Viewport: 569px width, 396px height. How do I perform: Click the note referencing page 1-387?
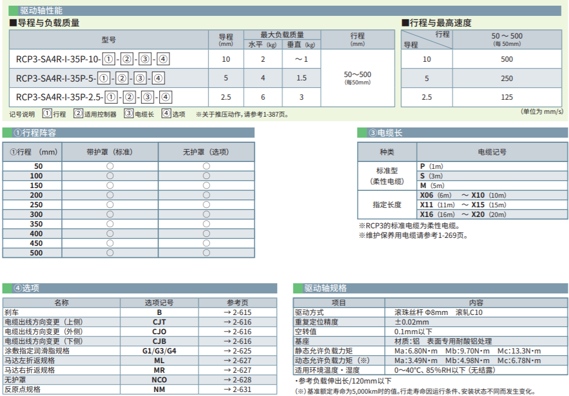[243, 114]
